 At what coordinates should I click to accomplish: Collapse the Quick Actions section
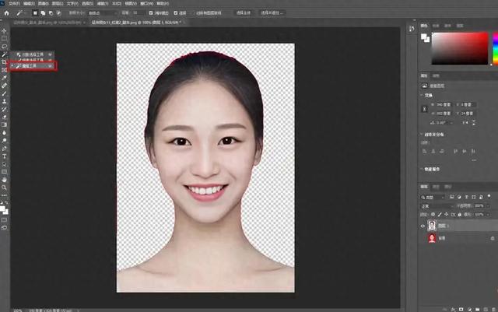422,169
